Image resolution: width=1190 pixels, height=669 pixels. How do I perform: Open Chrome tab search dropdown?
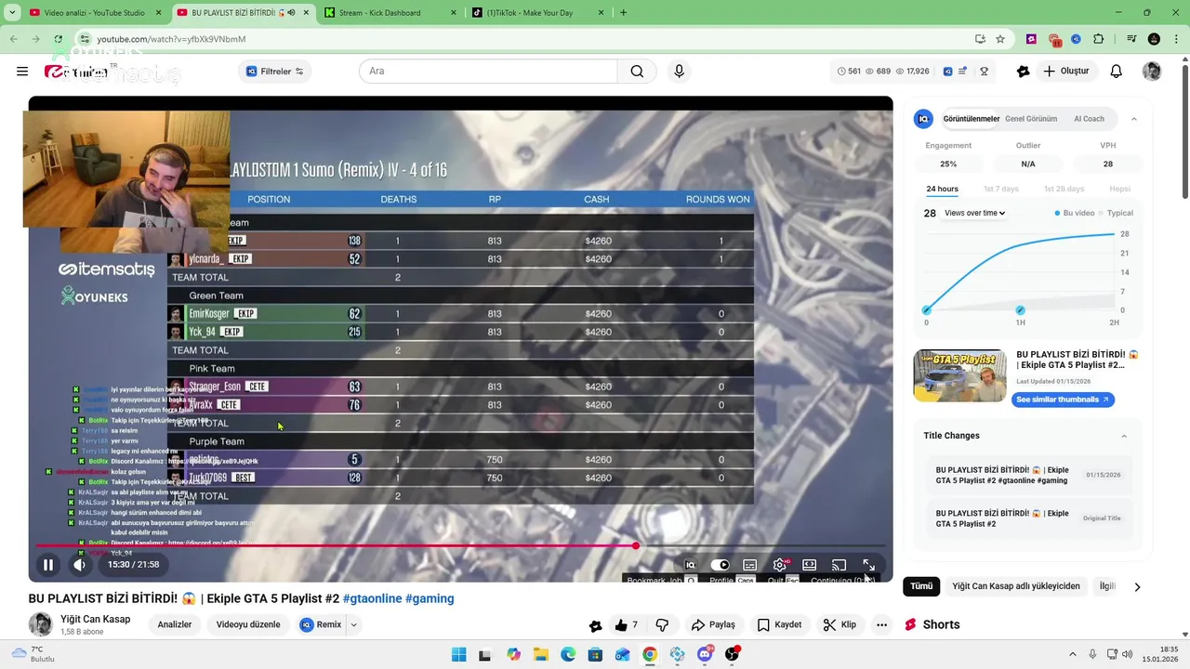point(12,13)
